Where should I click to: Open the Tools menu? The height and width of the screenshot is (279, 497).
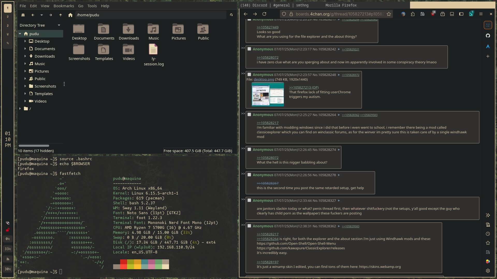[92, 6]
